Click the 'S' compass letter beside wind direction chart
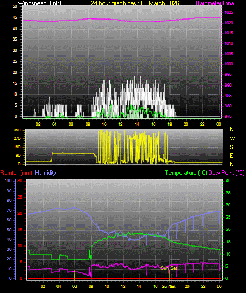Image resolution: width=246 pixels, height=293 pixels. pyautogui.click(x=231, y=147)
